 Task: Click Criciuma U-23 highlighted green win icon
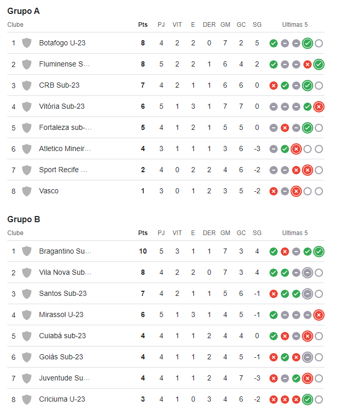pyautogui.click(x=308, y=400)
